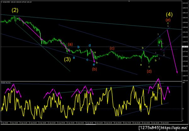
Task: Click the 25 Jun 17:00 time axis label
Action: click(126, 123)
